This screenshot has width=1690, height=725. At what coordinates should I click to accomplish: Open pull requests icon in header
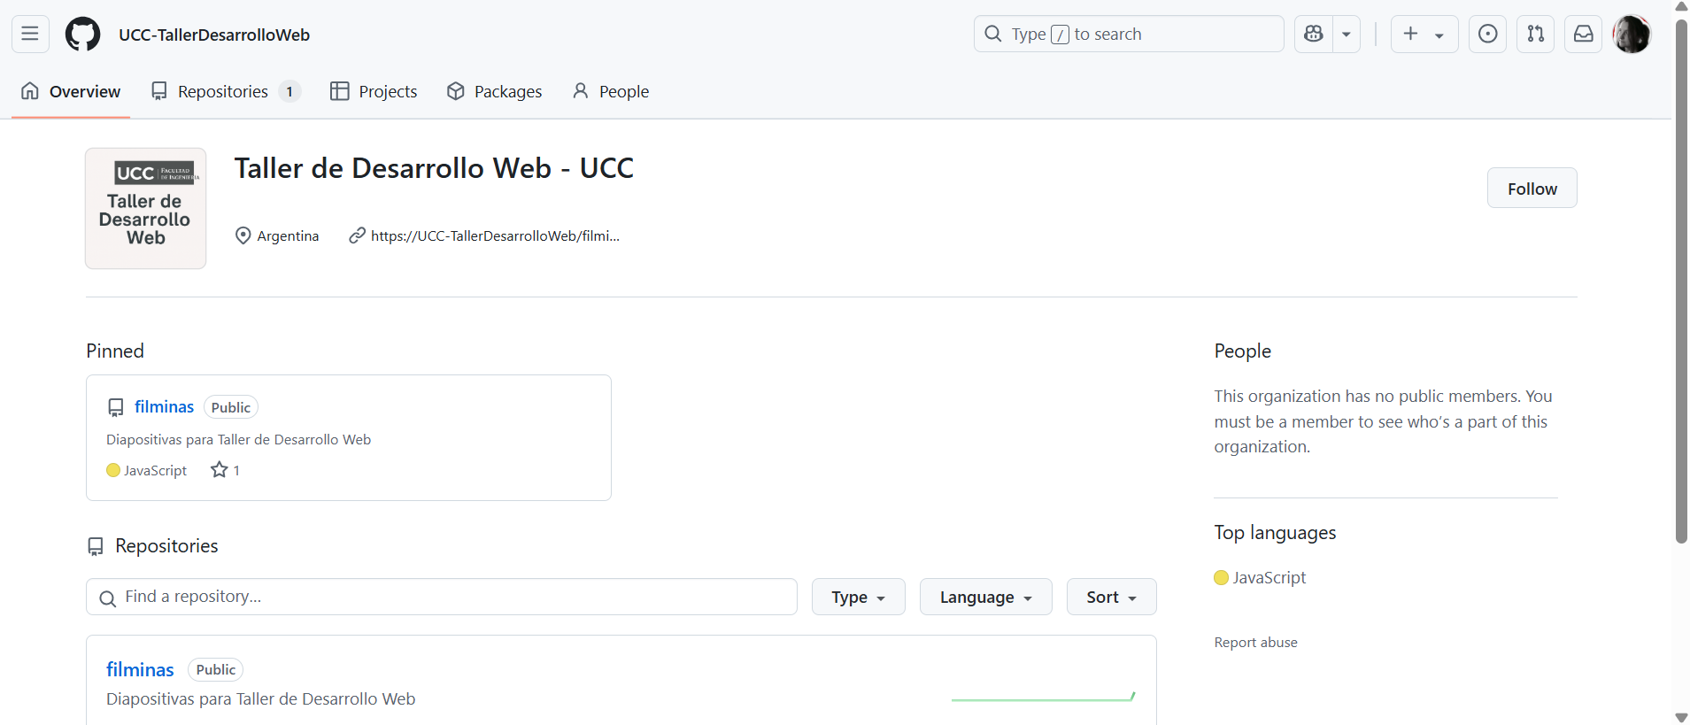[1536, 35]
